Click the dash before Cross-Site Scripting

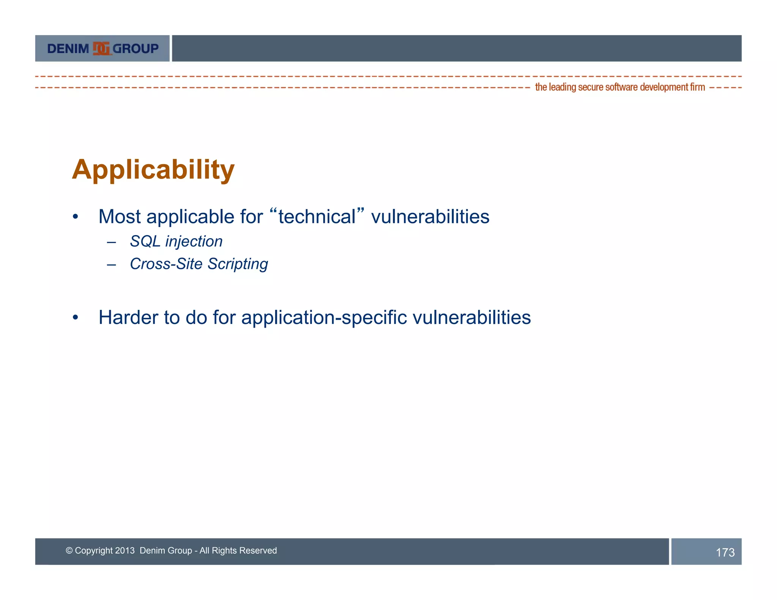click(x=111, y=264)
